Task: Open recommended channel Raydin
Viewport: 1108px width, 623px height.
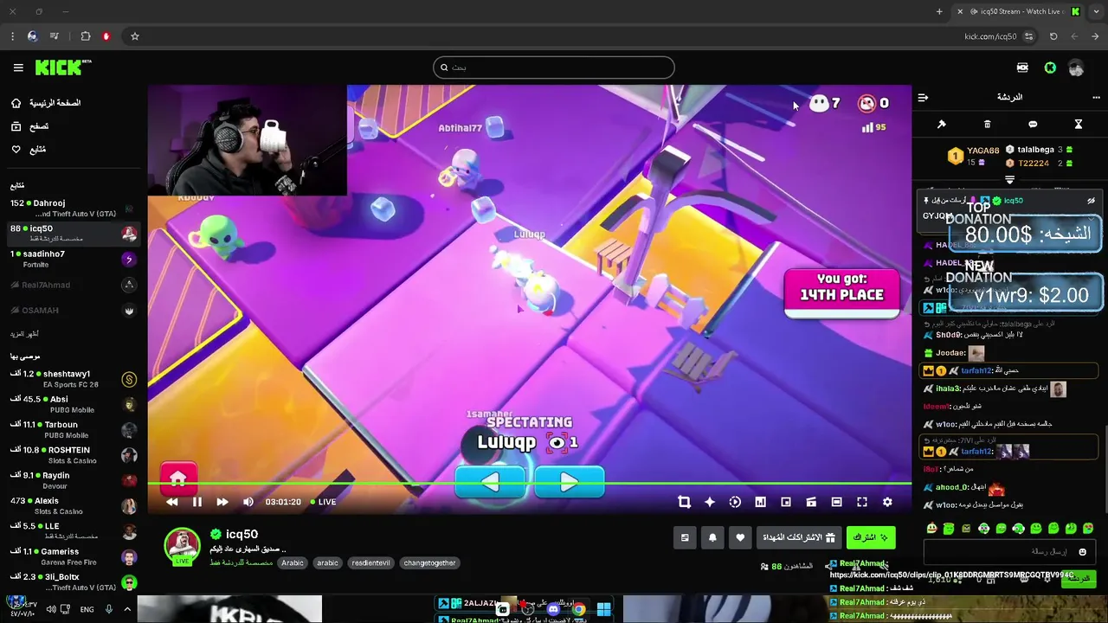Action: [x=73, y=480]
